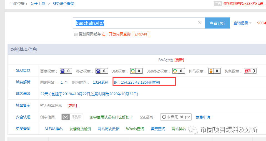Click the 创宇信用 未认证 badge
The width and height of the screenshot is (266, 141).
[x=72, y=117]
